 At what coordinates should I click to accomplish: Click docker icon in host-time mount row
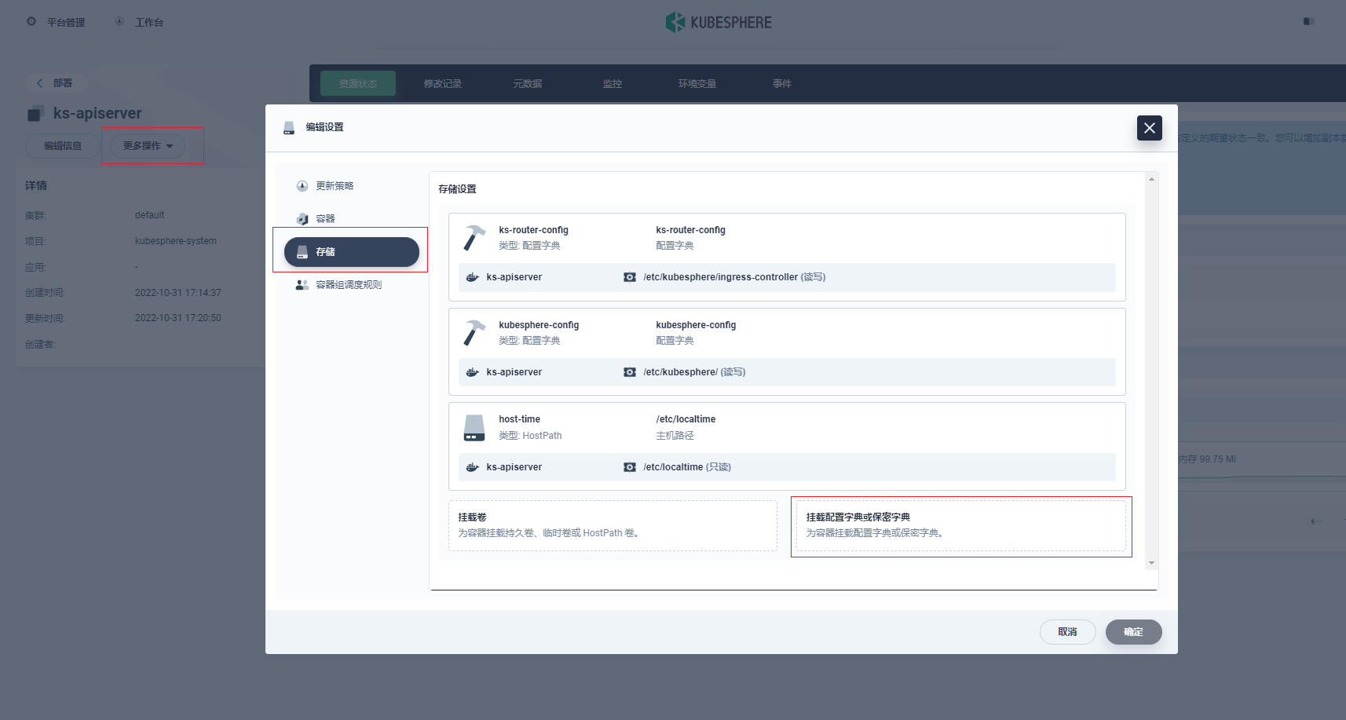click(472, 467)
